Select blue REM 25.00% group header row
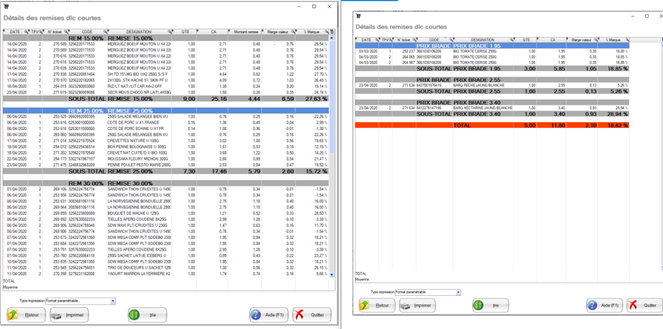This screenshot has width=663, height=329. coord(166,109)
